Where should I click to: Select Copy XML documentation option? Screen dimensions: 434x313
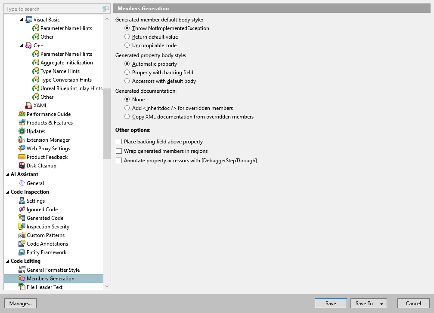pos(127,116)
